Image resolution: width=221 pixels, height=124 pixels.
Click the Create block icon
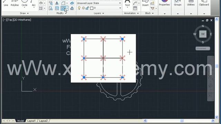pos(152,3)
